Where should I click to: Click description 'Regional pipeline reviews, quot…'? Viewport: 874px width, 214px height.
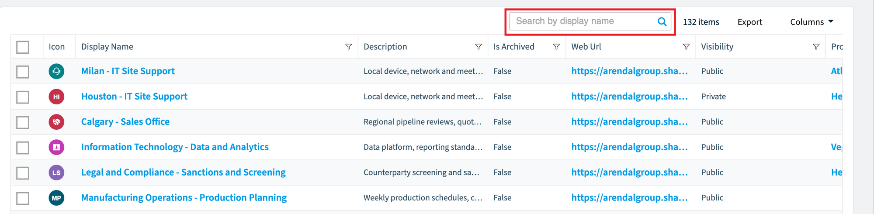(423, 122)
